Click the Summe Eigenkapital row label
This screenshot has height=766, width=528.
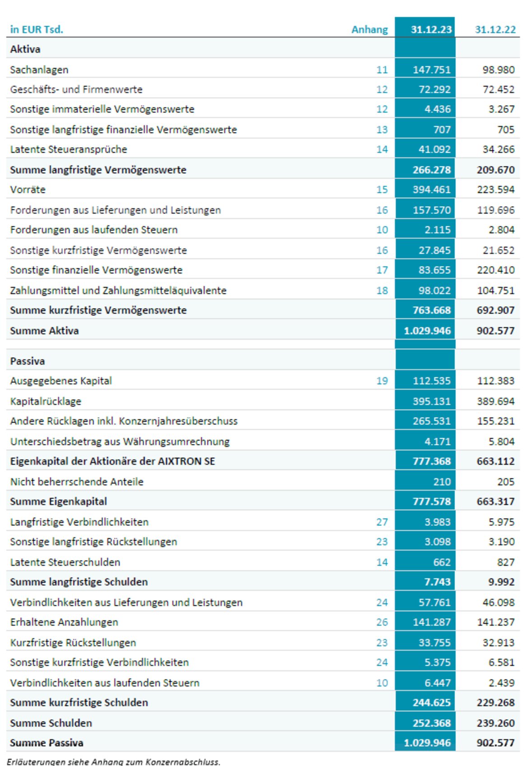coord(59,502)
